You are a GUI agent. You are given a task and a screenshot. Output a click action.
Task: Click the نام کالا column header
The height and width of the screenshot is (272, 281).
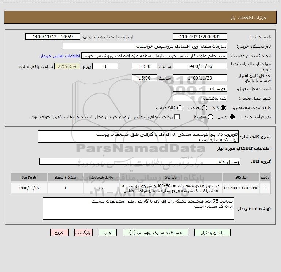171,177
